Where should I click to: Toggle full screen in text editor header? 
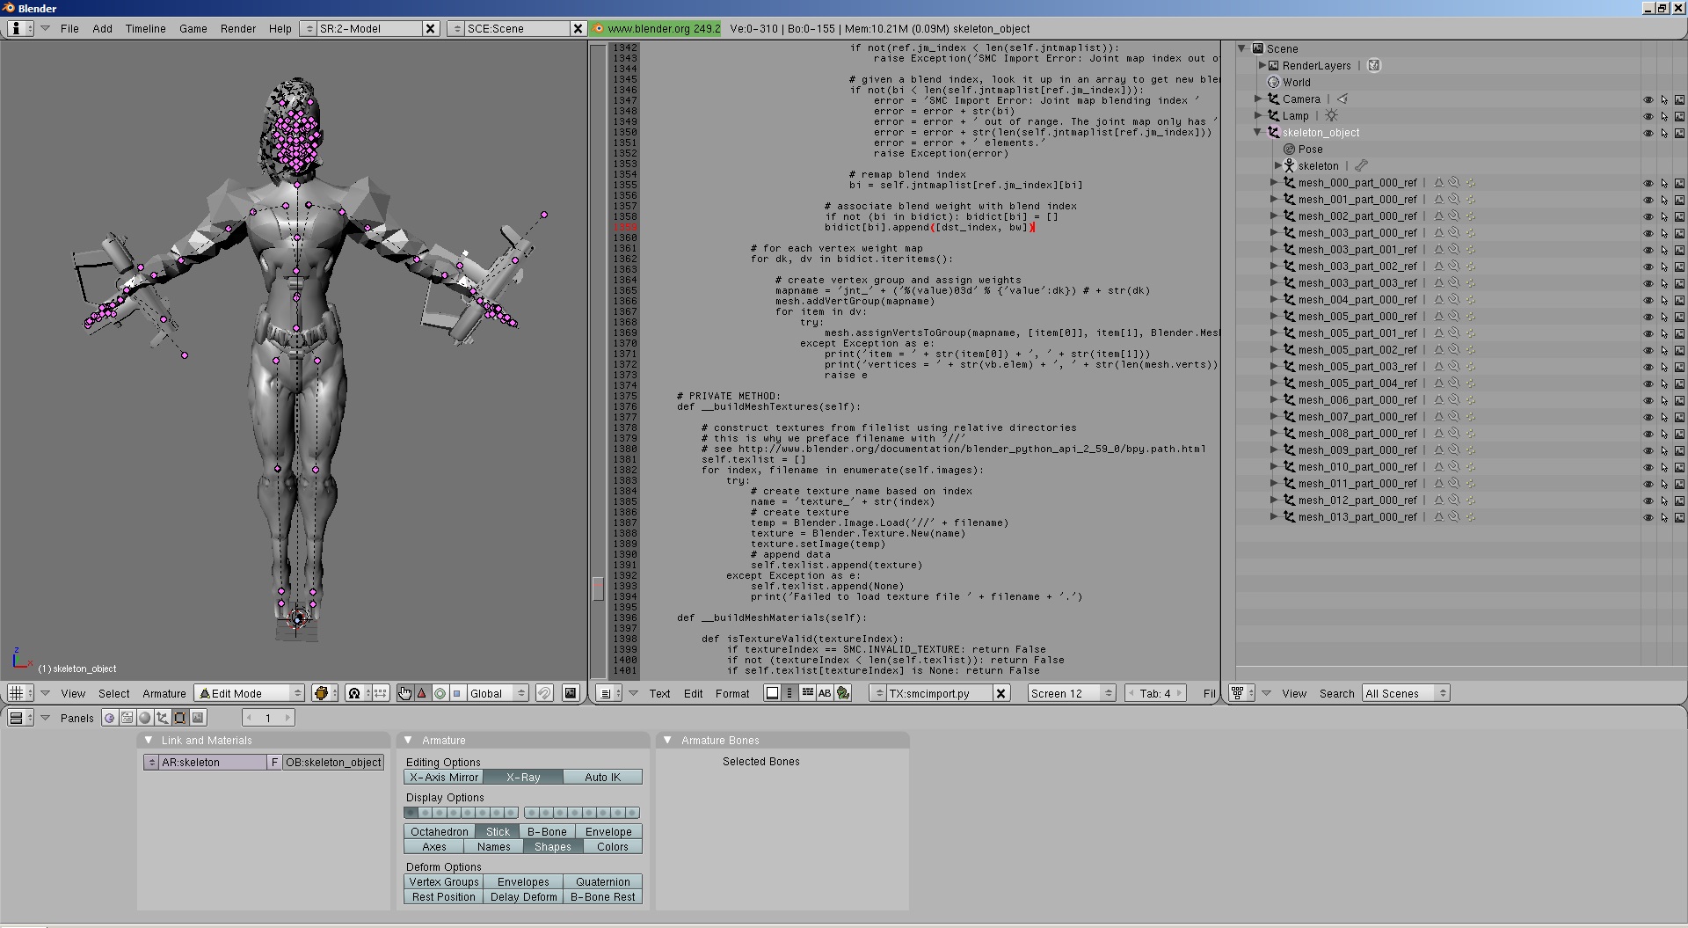772,693
